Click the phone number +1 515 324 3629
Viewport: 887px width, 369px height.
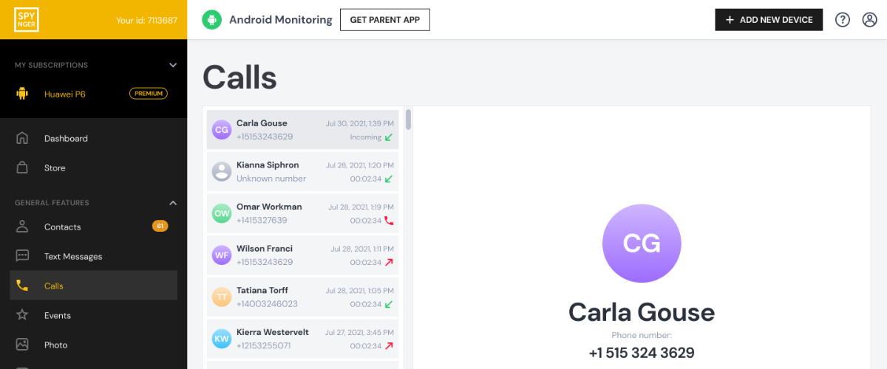642,353
